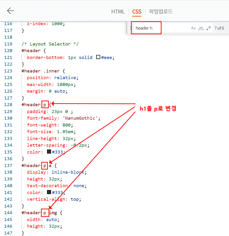This screenshot has width=229, height=236.
Task: Click 'width: auto;' on line 145
Action: 43,219
